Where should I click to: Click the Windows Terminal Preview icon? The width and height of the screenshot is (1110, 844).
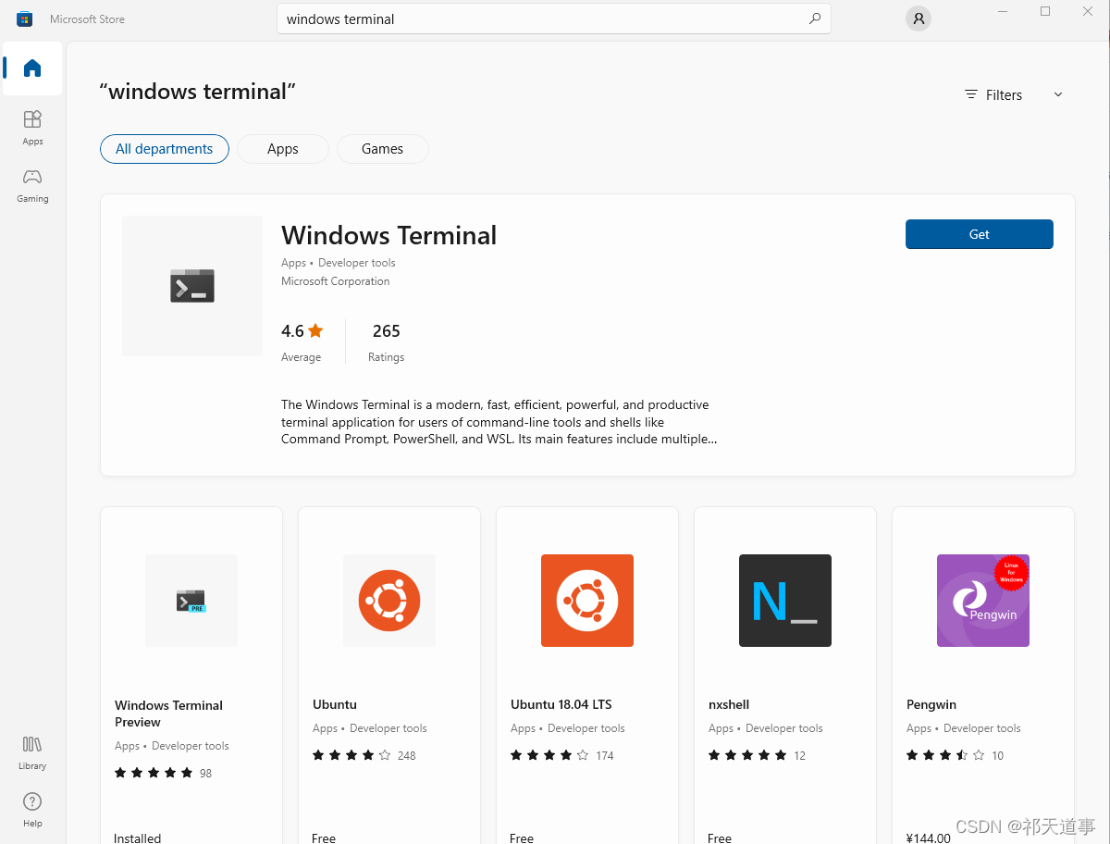(x=191, y=601)
